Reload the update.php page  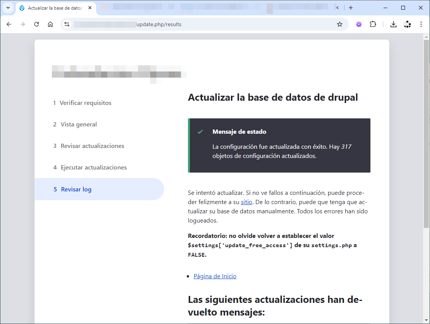point(37,24)
